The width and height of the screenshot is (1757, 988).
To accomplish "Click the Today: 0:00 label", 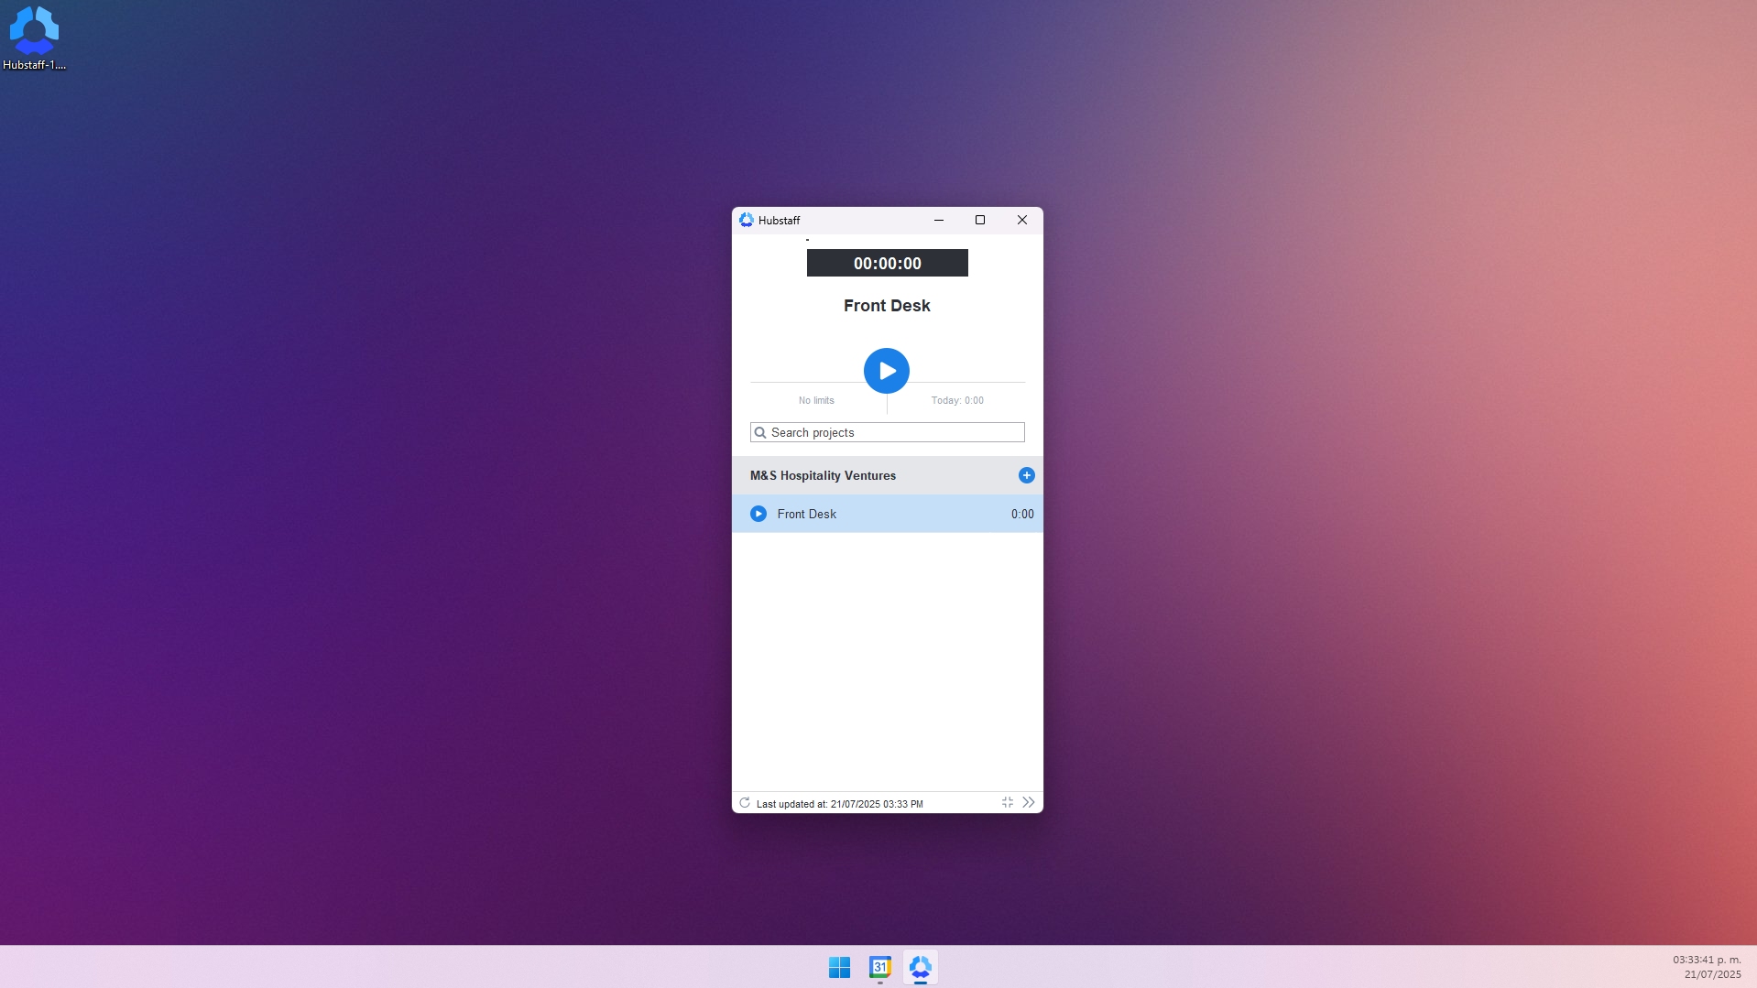I will click(x=957, y=400).
